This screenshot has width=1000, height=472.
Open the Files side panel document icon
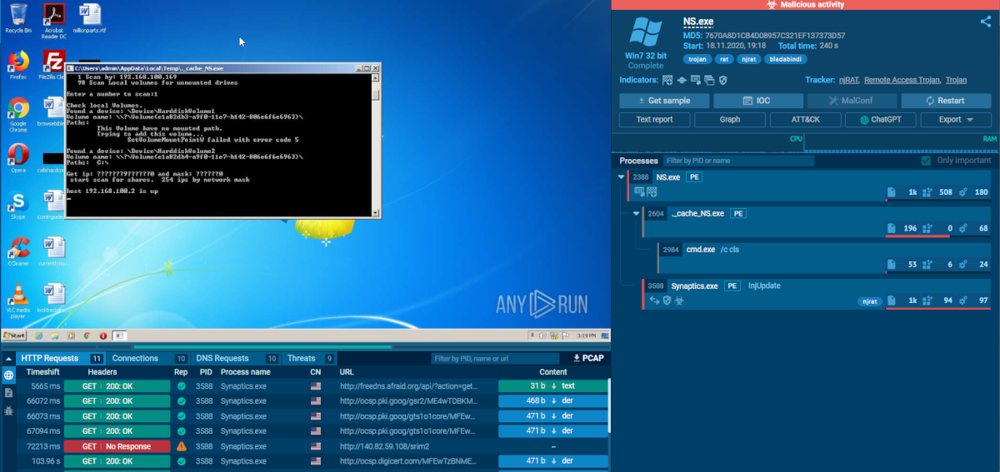point(8,393)
